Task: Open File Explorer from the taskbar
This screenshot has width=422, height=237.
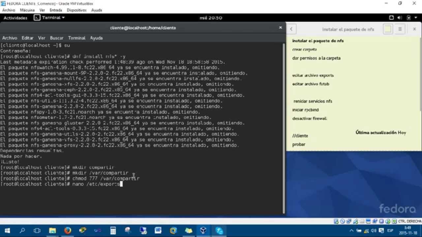Action: click(52, 230)
